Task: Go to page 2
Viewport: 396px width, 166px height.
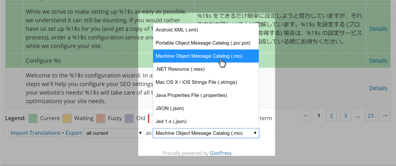Action: pyautogui.click(x=331, y=116)
